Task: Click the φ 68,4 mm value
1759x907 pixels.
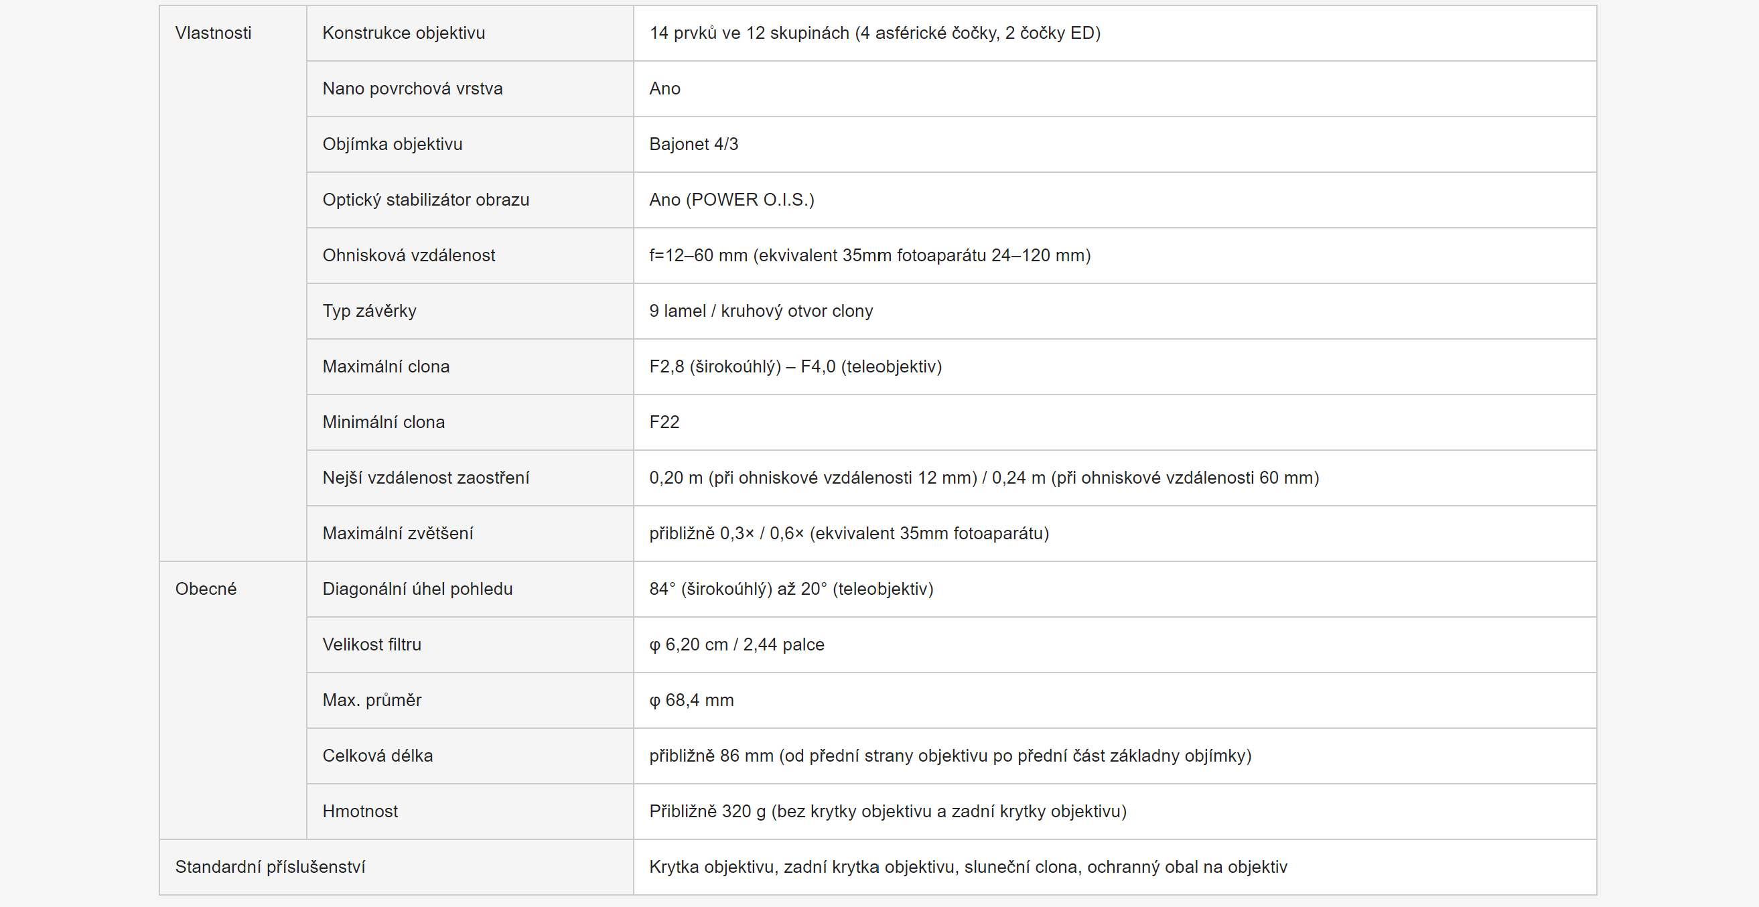Action: point(691,700)
